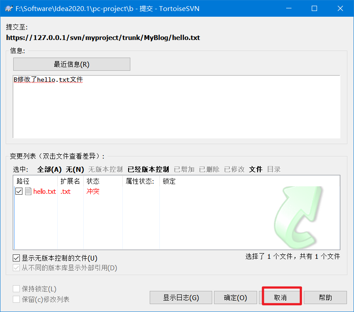Confirm commit with 确定(O) button
Screen dimensions: 354x312
pyautogui.click(x=235, y=297)
